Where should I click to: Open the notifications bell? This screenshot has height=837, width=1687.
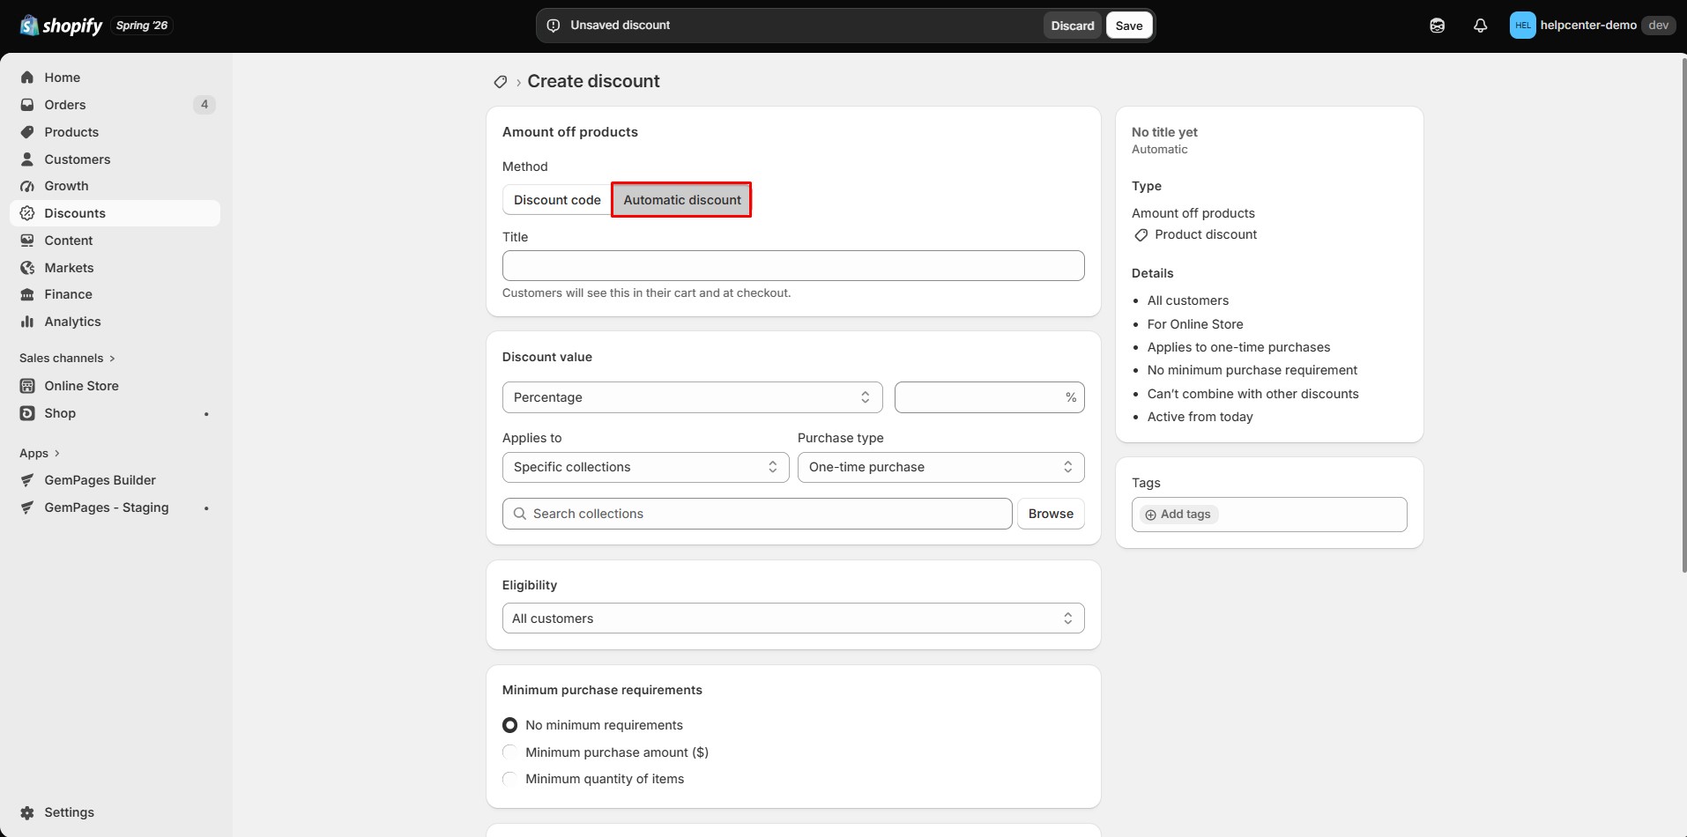tap(1480, 26)
